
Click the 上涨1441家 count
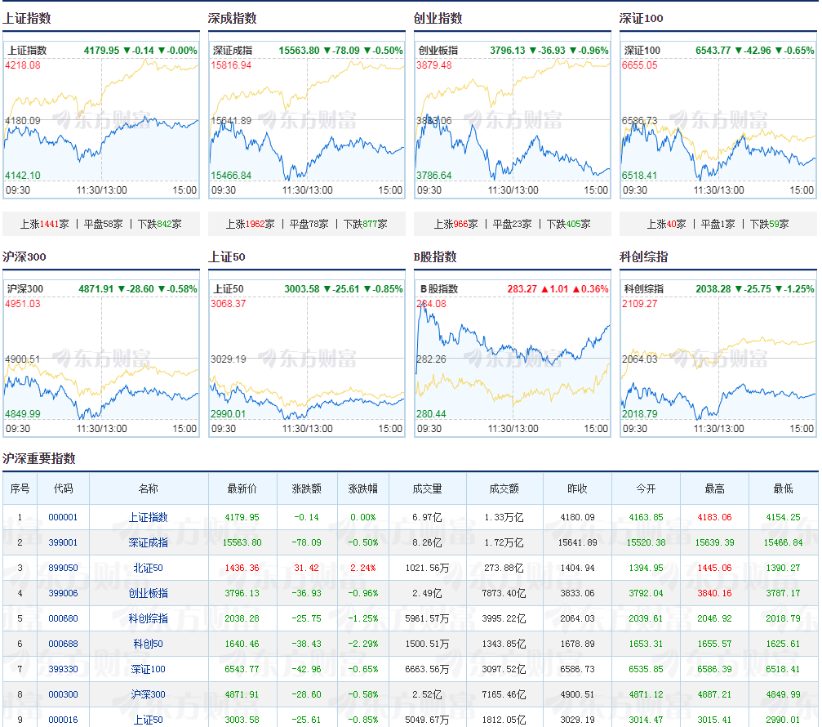click(x=45, y=224)
